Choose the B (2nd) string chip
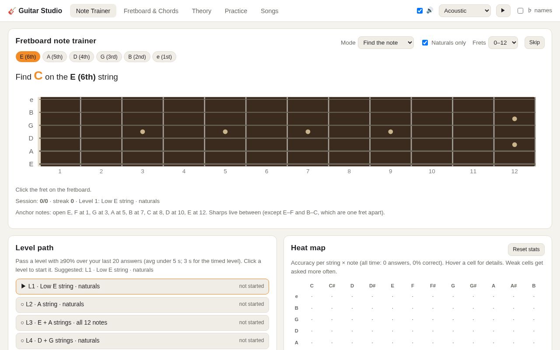560x350 pixels. [x=137, y=57]
